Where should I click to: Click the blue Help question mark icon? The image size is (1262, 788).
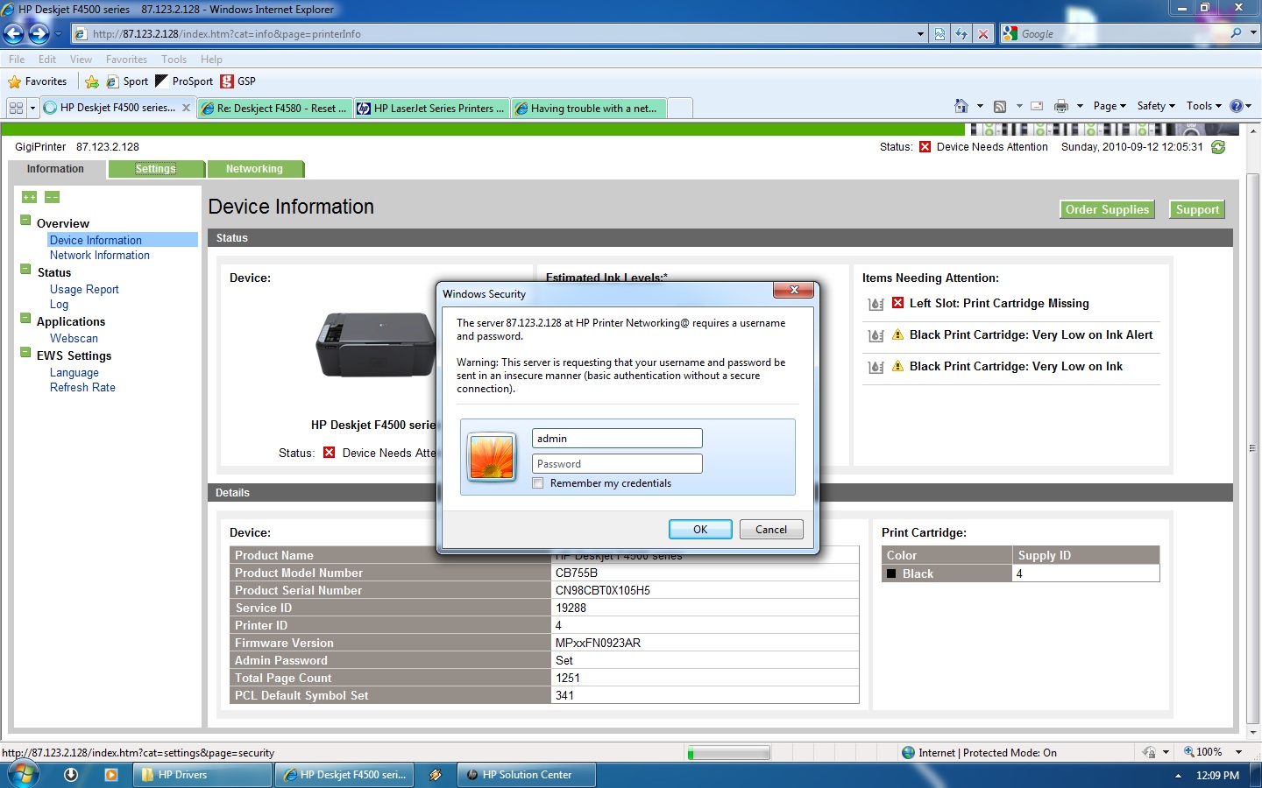pyautogui.click(x=1237, y=106)
